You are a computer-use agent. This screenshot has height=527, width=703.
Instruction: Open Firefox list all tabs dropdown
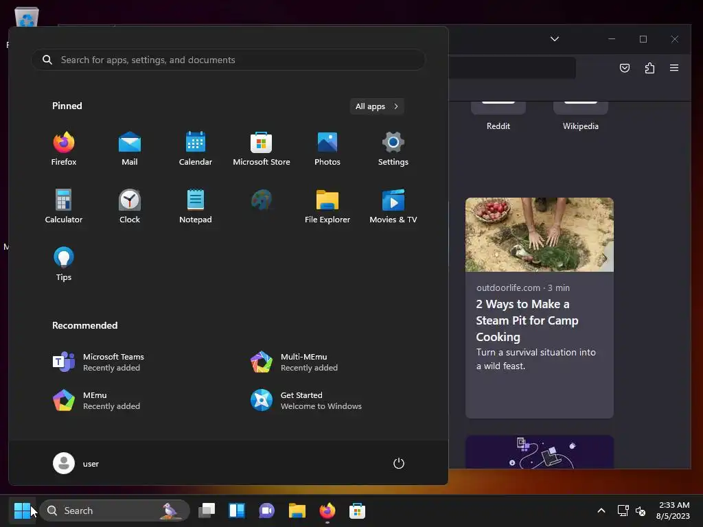click(x=555, y=39)
